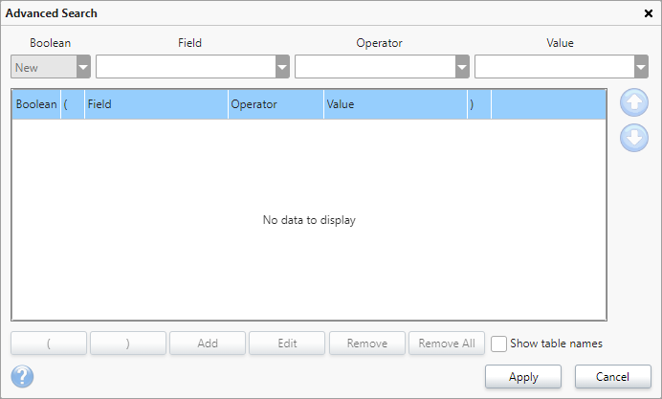
Task: Click the Remove All button
Action: click(x=447, y=344)
